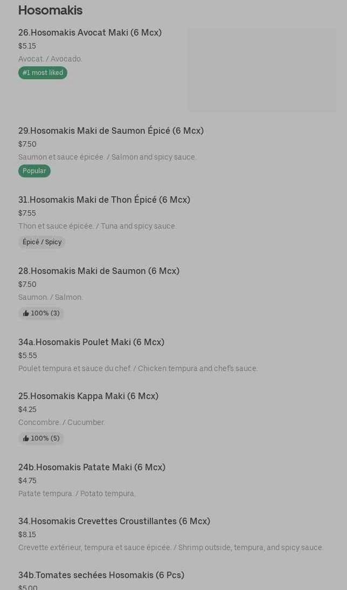Open 31.Hosomakis Maki de Thon Épicé

[104, 200]
